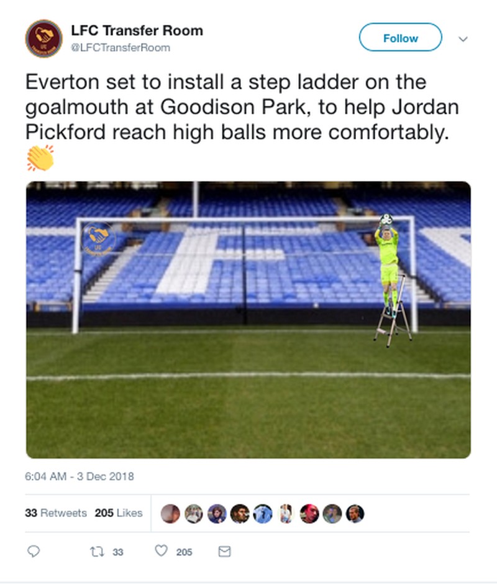Click the red-toned liker avatar
The image size is (497, 584).
[309, 514]
